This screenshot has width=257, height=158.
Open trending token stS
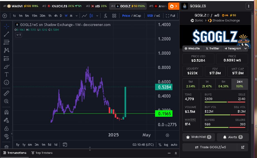click(96, 6)
